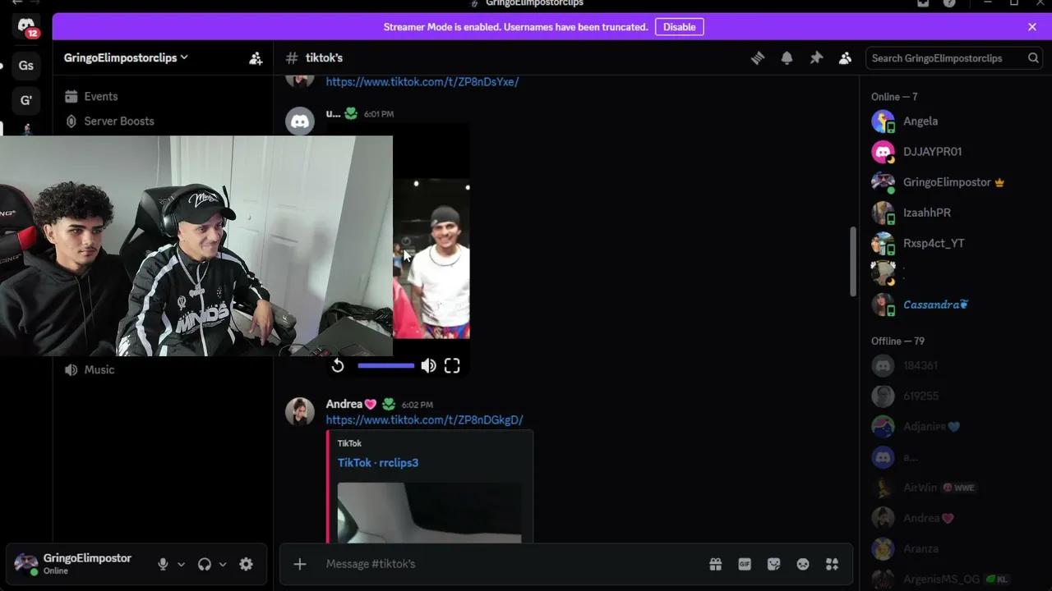The width and height of the screenshot is (1052, 591).
Task: Click the 6:02 PM message timestamp
Action: pyautogui.click(x=418, y=405)
